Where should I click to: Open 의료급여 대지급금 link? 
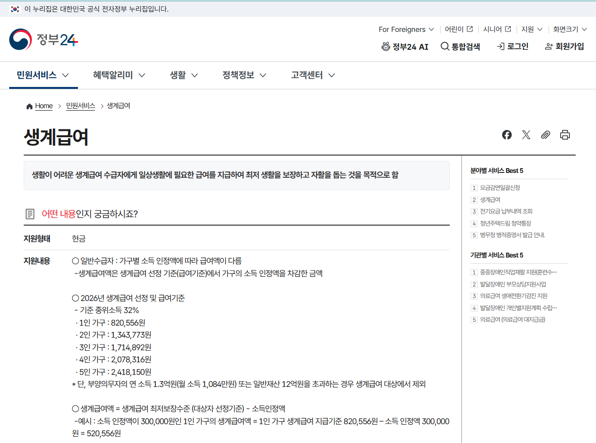tap(512, 320)
